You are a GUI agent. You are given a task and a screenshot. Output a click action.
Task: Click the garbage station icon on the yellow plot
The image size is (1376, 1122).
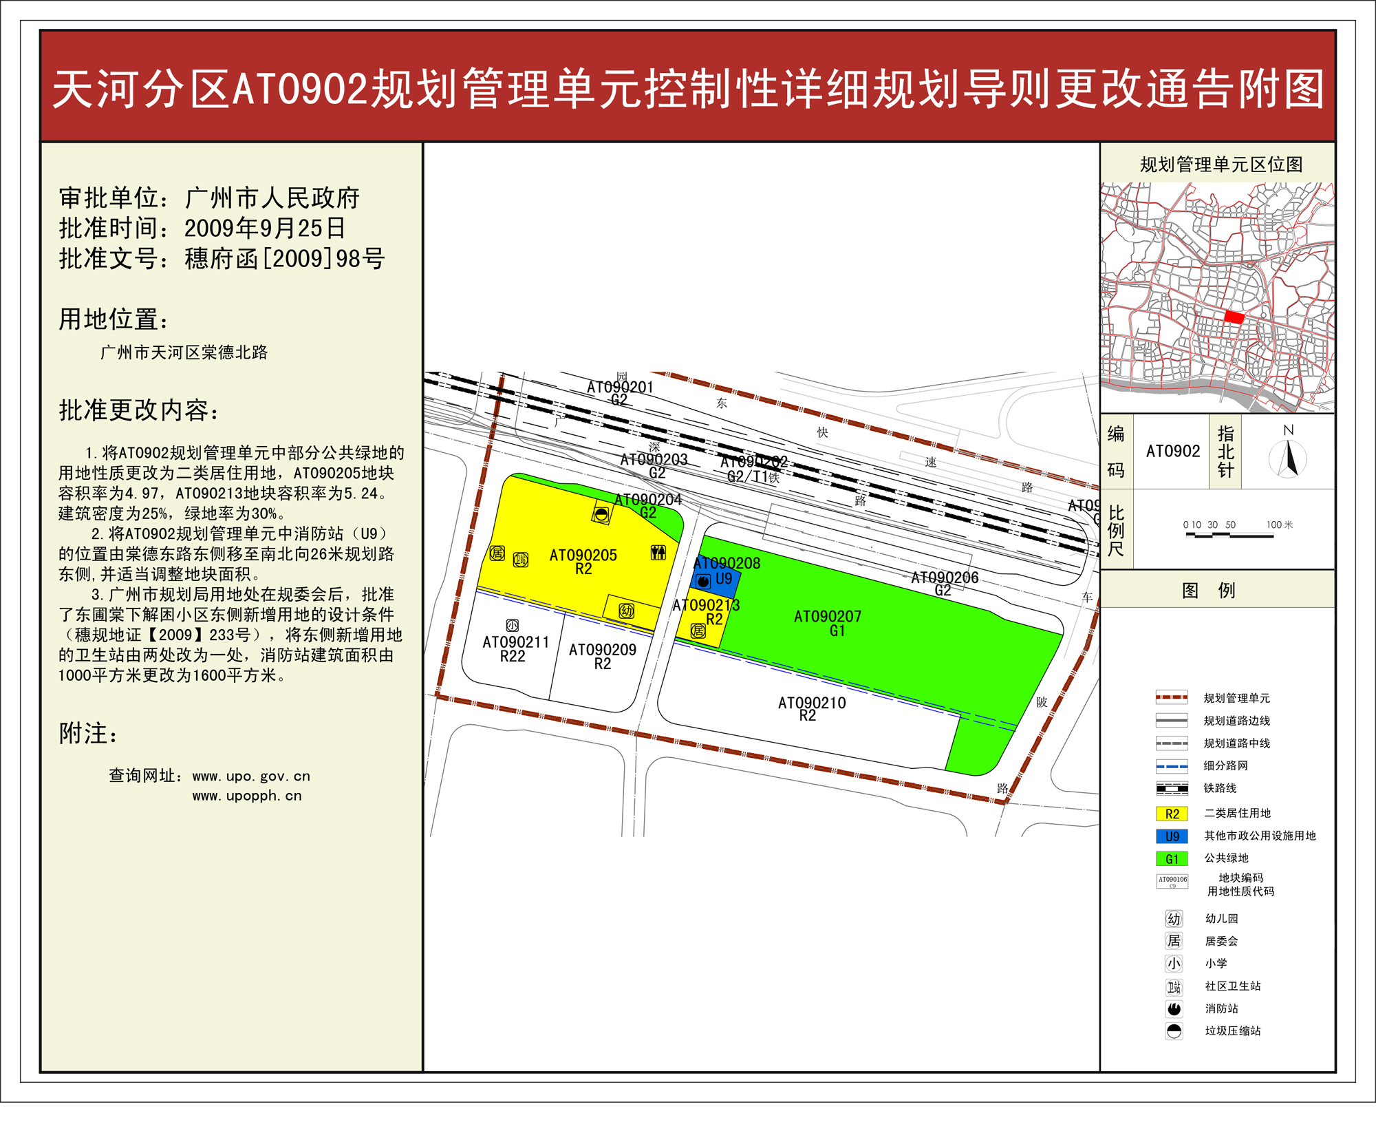coord(601,514)
